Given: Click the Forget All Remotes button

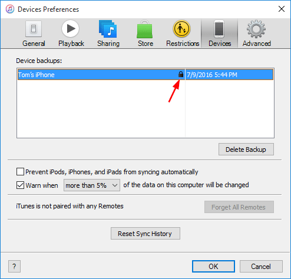Looking at the screenshot, I should point(239,207).
